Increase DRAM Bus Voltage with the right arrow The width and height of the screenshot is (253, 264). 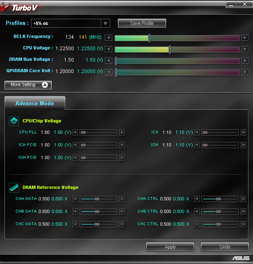click(x=245, y=60)
